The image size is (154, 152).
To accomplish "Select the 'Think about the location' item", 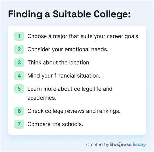I will point(59,63).
